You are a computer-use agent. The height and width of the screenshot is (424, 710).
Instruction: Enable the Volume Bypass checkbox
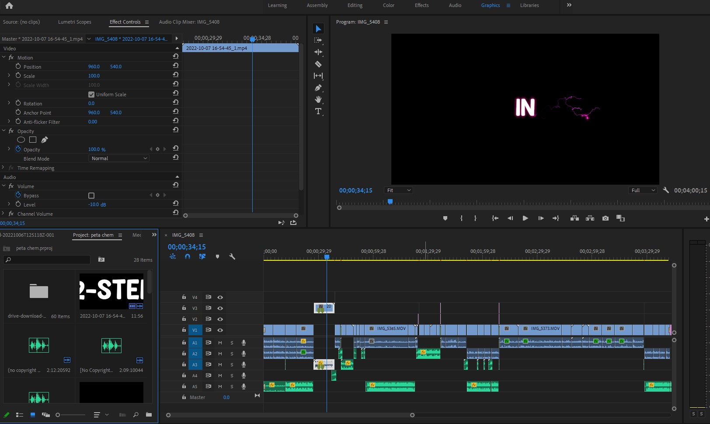91,196
